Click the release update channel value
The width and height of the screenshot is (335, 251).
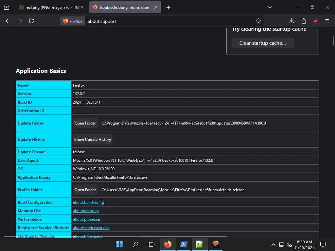(x=79, y=152)
